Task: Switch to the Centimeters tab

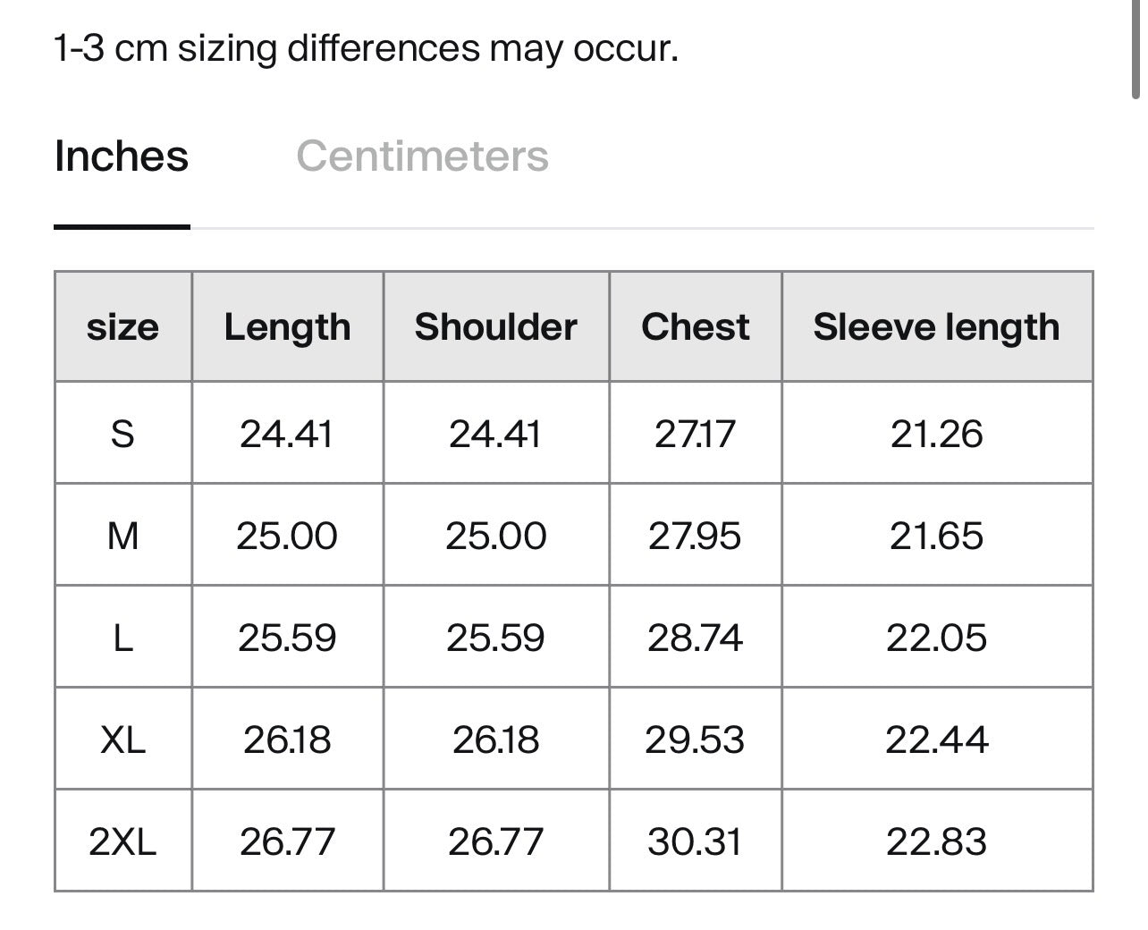Action: (x=422, y=156)
